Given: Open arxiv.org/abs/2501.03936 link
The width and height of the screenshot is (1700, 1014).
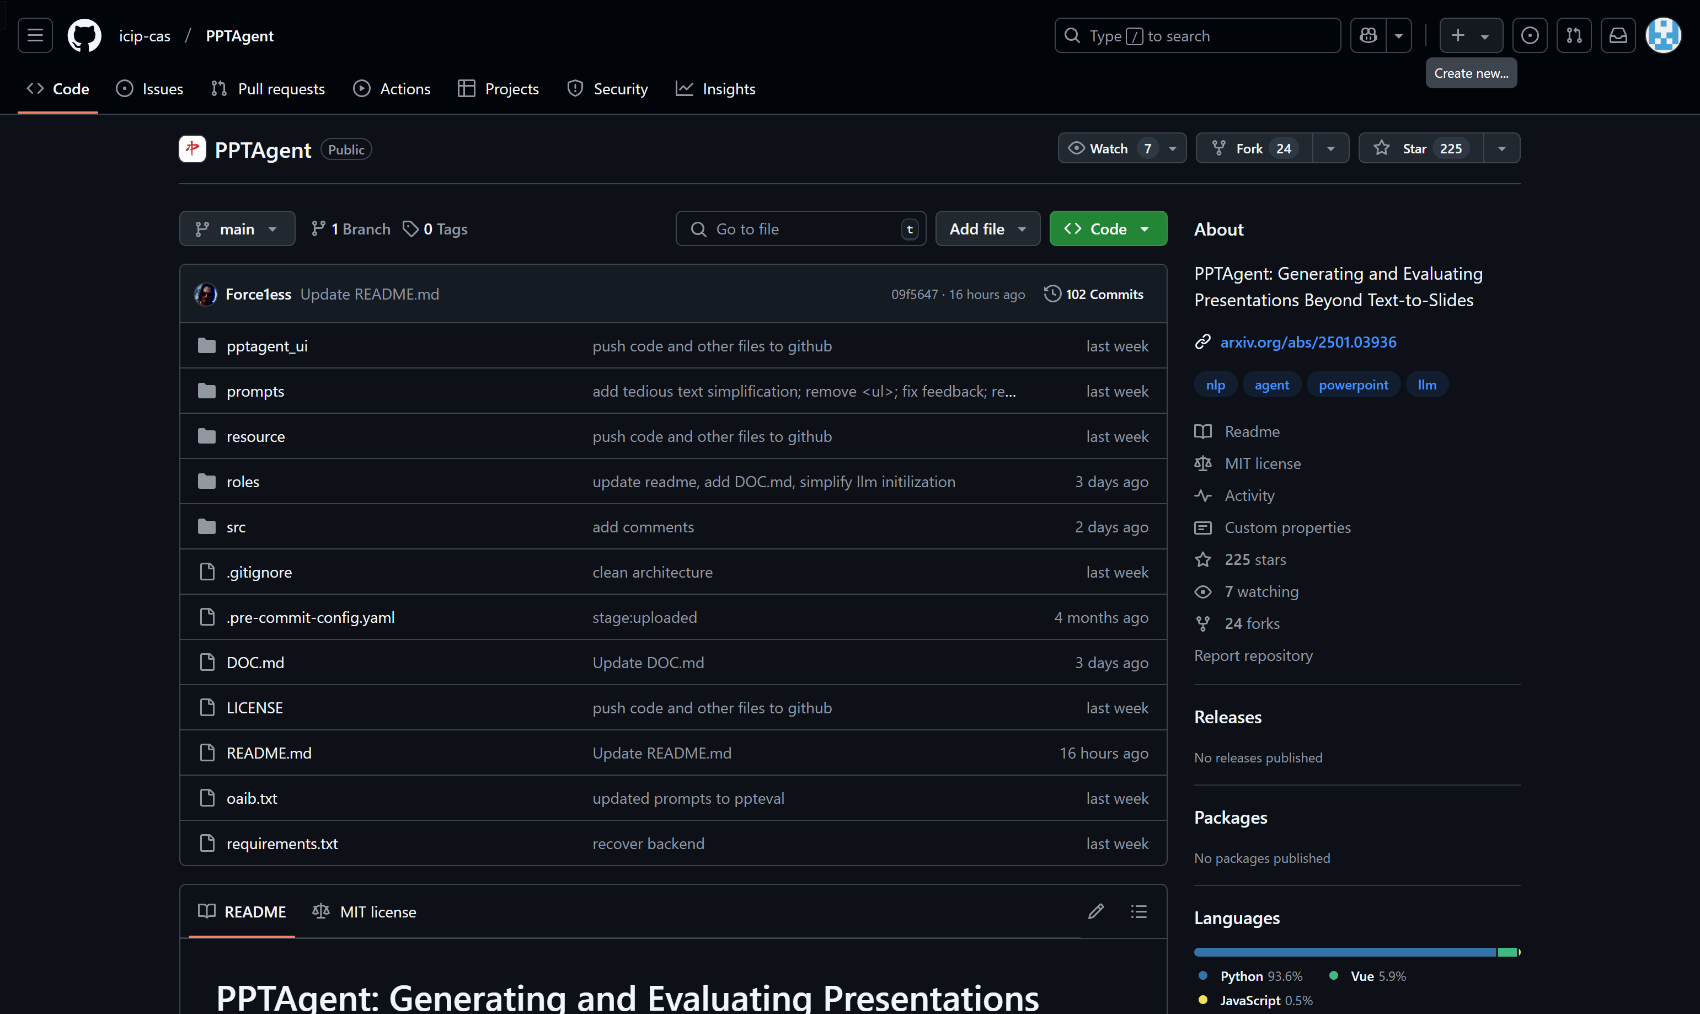Looking at the screenshot, I should tap(1308, 341).
